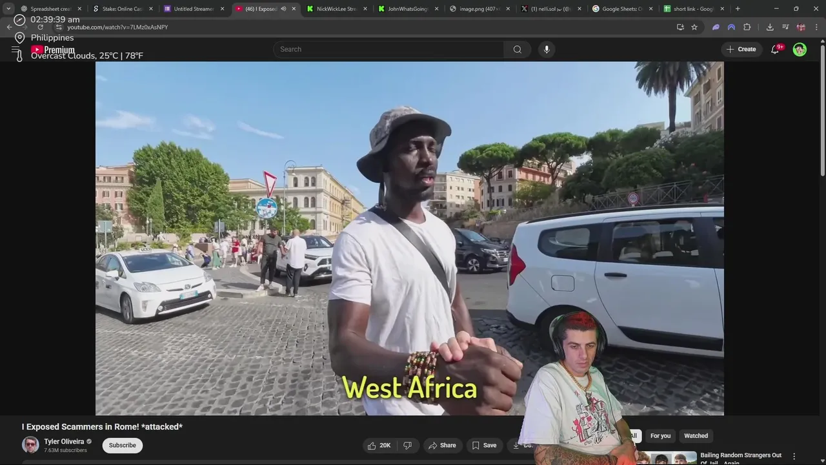The image size is (826, 465).
Task: Close the X nelli.sol tab
Action: point(579,9)
